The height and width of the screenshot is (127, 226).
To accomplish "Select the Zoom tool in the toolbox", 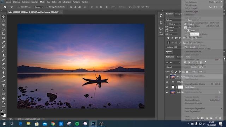I will [x=3, y=103].
